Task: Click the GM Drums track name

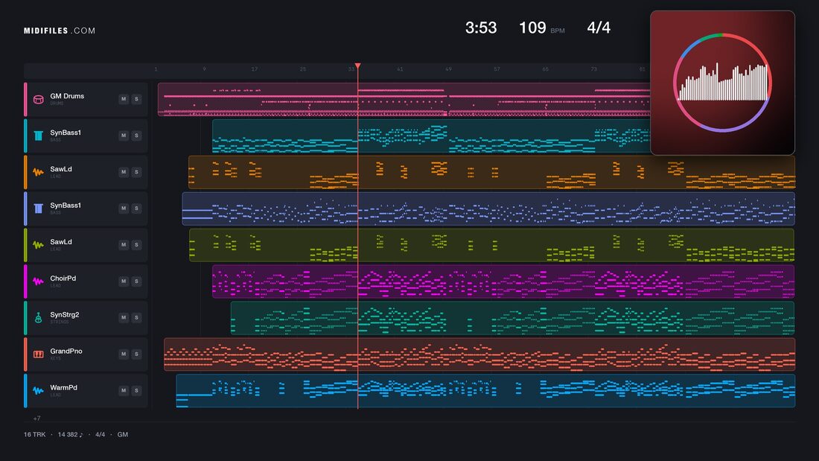Action: tap(67, 96)
